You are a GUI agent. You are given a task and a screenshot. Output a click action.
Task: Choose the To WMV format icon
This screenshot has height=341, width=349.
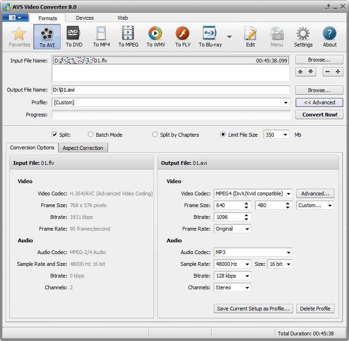[155, 37]
